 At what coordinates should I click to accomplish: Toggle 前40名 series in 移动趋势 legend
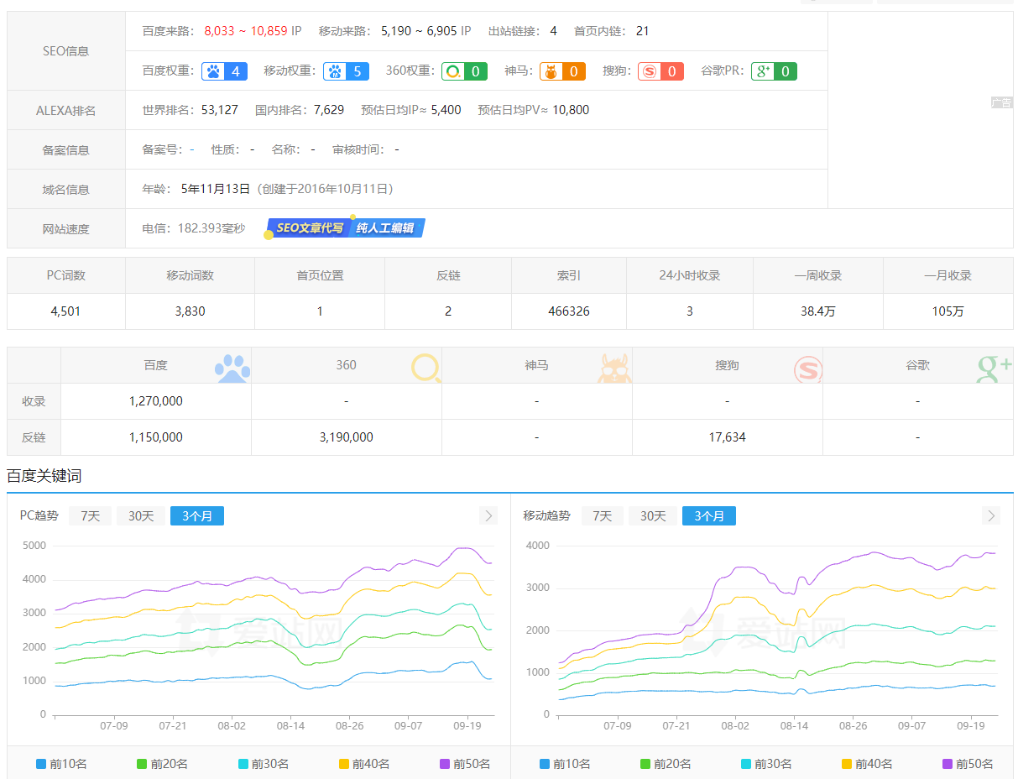tap(867, 764)
